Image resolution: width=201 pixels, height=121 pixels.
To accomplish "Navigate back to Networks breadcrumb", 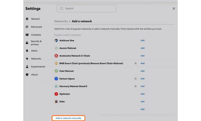I will (x=61, y=21).
